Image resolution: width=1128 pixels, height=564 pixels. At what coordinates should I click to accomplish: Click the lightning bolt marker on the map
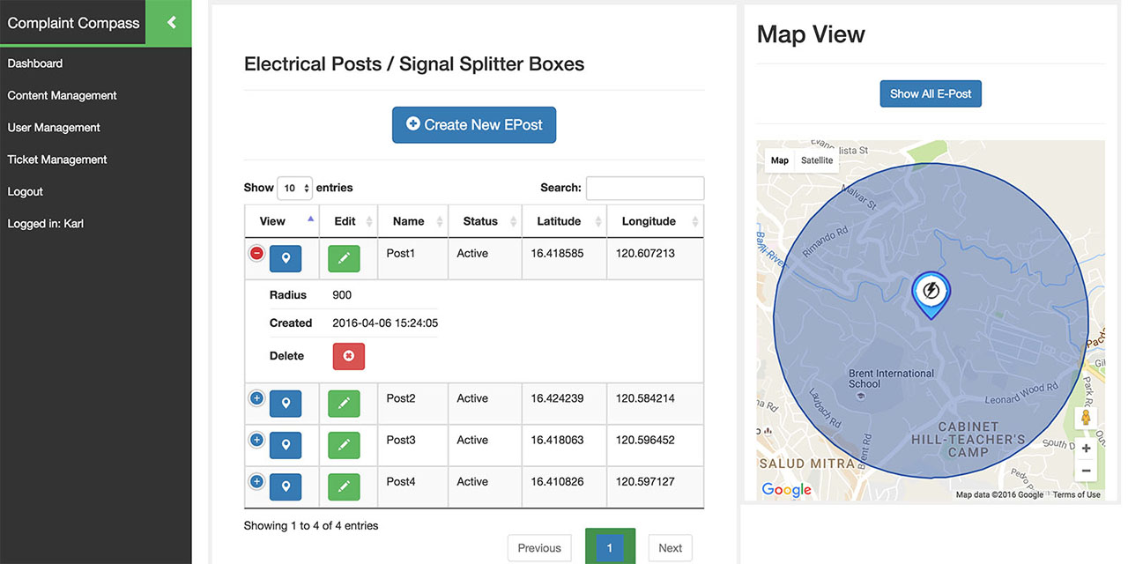click(931, 293)
